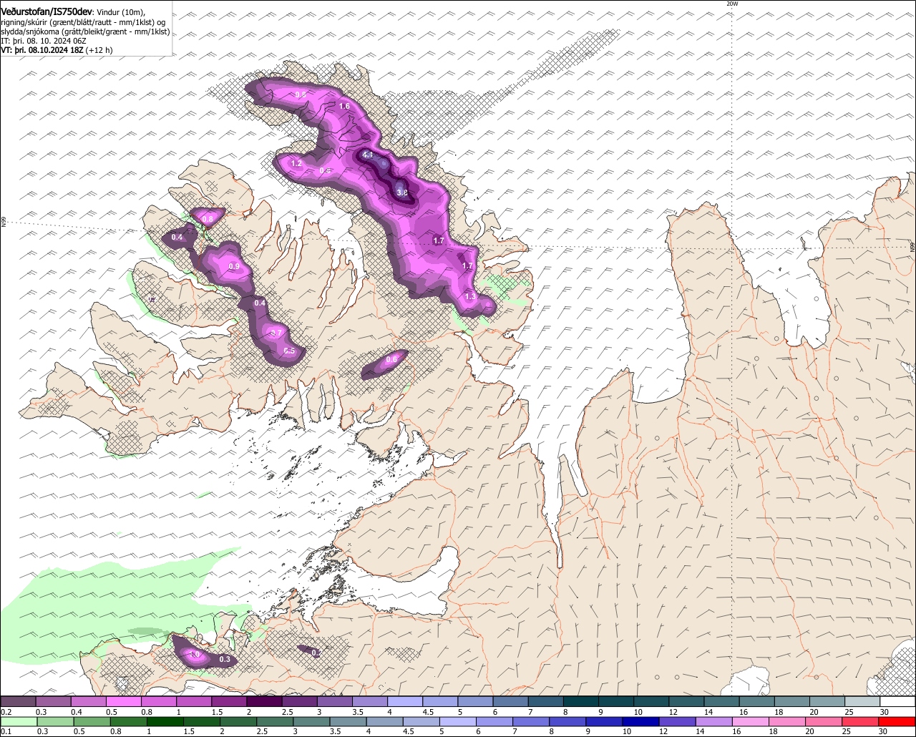
Task: Select lower legend dark green swatch between 1 and 1.5
Action: pos(165,721)
